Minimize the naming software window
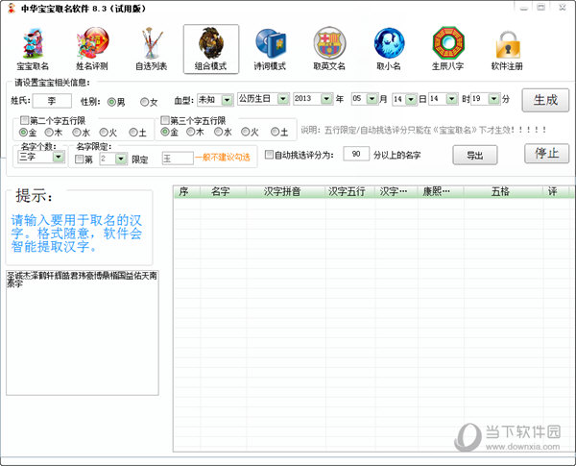The height and width of the screenshot is (466, 576). click(x=524, y=8)
